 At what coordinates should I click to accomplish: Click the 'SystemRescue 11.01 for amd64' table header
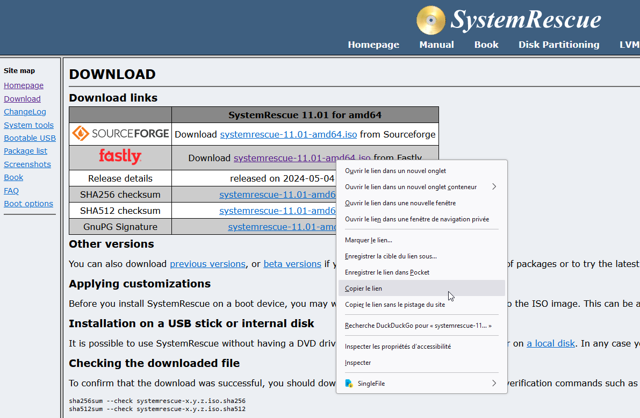[x=305, y=115]
